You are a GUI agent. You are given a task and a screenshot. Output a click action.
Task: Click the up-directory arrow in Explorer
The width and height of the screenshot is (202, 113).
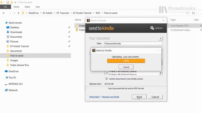(x=19, y=13)
